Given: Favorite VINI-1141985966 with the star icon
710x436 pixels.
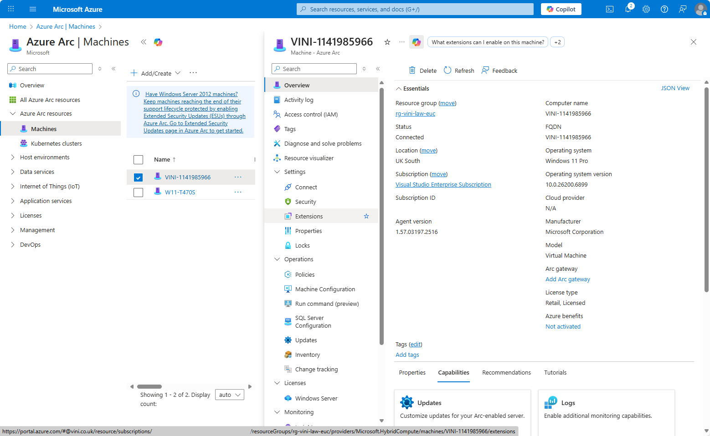Looking at the screenshot, I should 387,42.
